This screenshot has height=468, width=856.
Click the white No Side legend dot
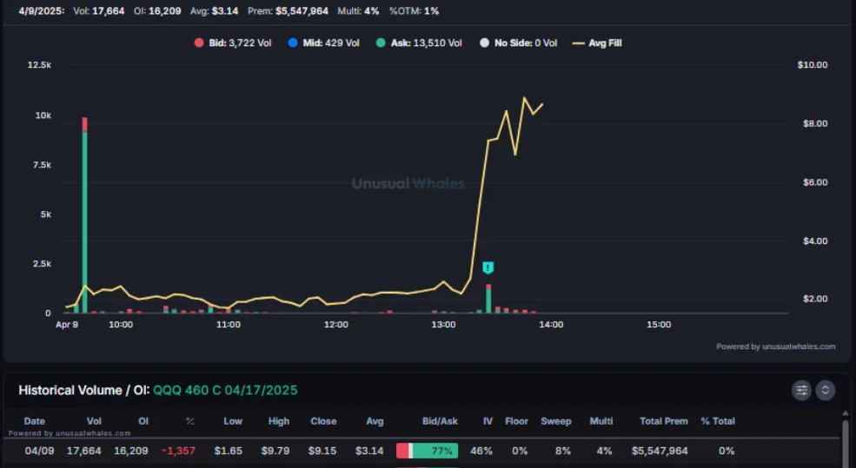pyautogui.click(x=484, y=43)
